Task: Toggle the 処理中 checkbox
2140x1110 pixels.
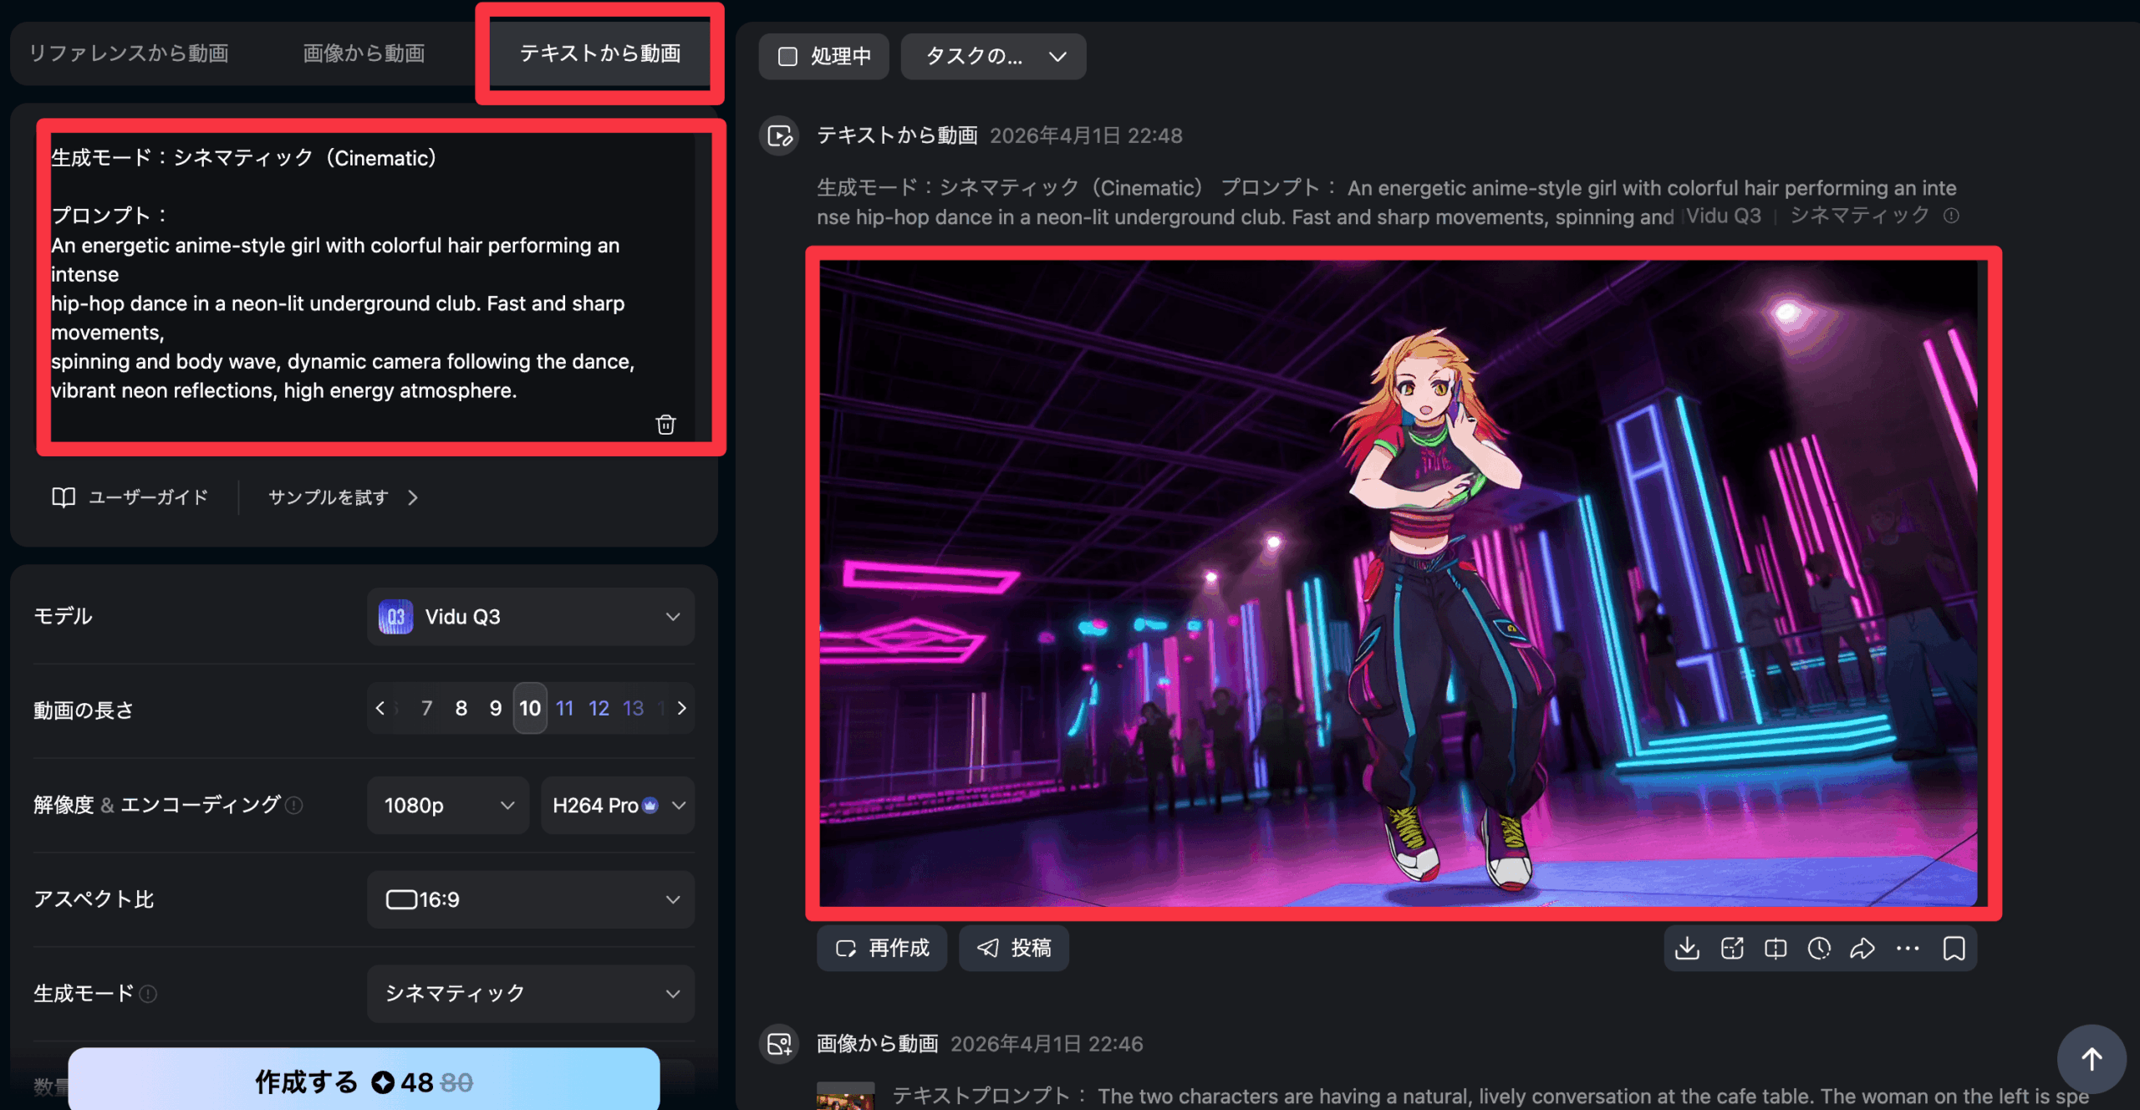Action: 787,56
